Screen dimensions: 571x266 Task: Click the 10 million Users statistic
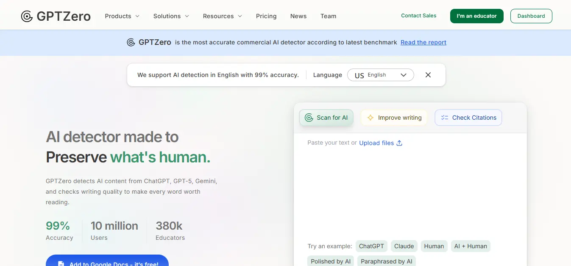click(x=114, y=231)
